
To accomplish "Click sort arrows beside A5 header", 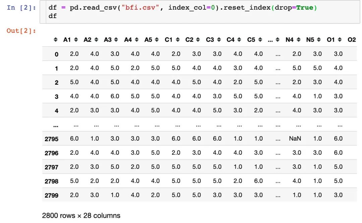I will (x=157, y=40).
